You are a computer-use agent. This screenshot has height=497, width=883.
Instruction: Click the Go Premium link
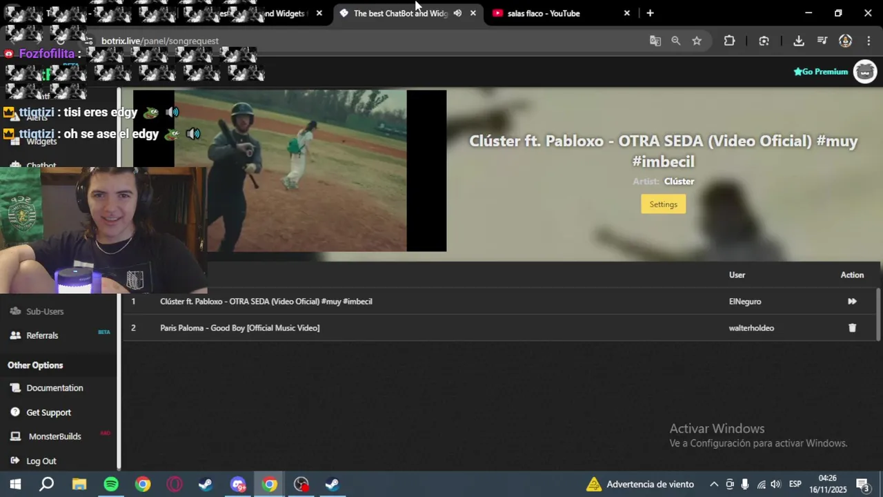click(x=820, y=72)
